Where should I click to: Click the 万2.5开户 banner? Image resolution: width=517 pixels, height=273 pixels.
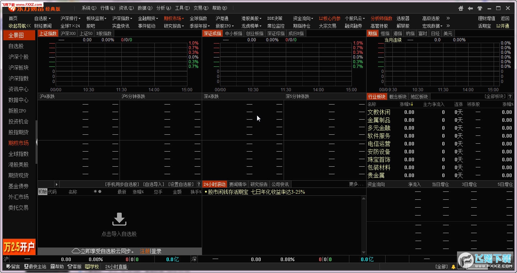point(19,247)
